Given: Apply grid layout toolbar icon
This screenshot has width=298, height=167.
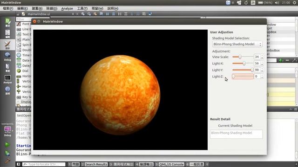Looking at the screenshot, I should pyautogui.click(x=138, y=14).
